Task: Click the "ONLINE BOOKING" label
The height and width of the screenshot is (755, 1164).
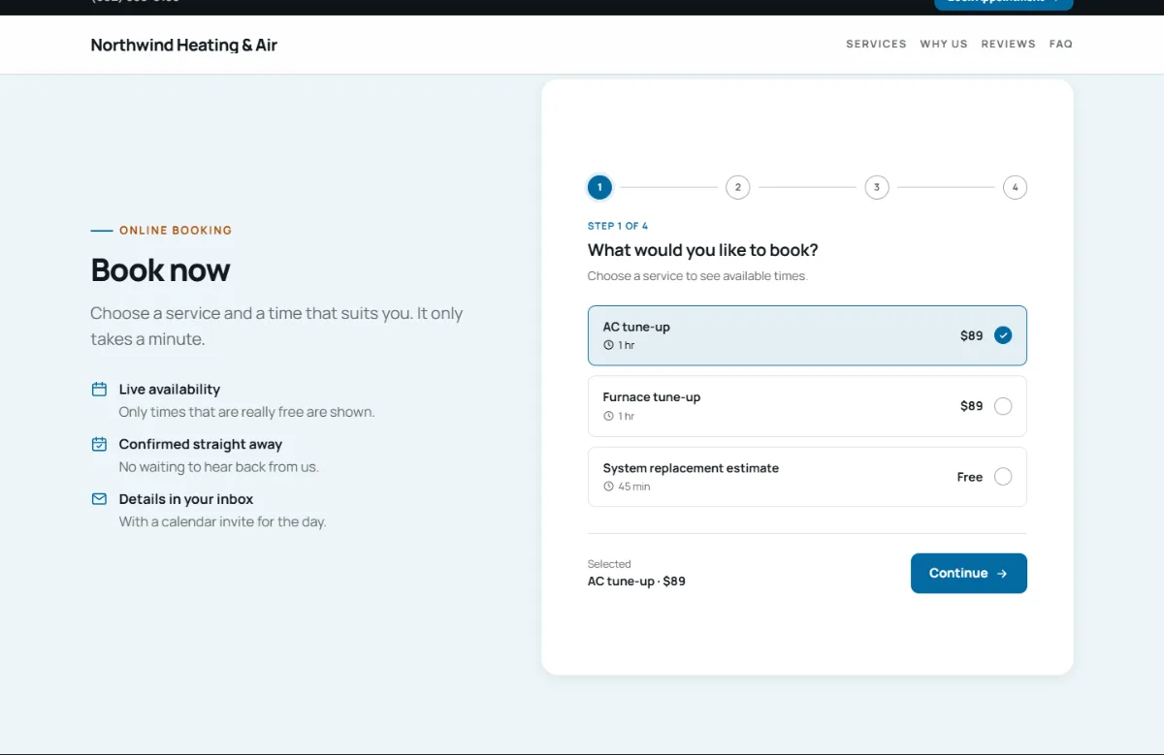Action: pos(176,231)
